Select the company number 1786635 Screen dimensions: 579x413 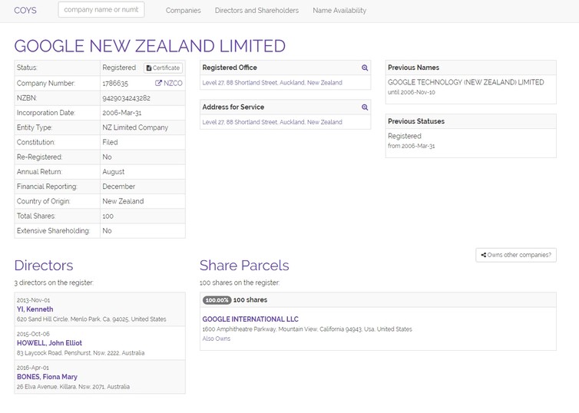coord(115,84)
